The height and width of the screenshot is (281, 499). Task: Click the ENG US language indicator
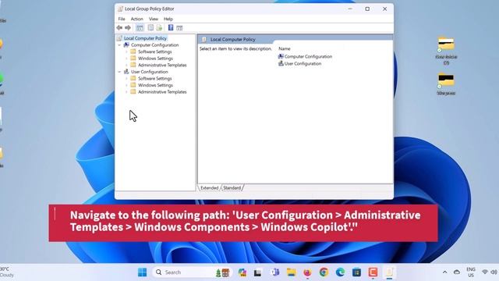471,272
